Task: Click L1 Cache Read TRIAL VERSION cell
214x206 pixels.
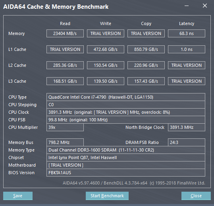Action: pyautogui.click(x=65, y=49)
